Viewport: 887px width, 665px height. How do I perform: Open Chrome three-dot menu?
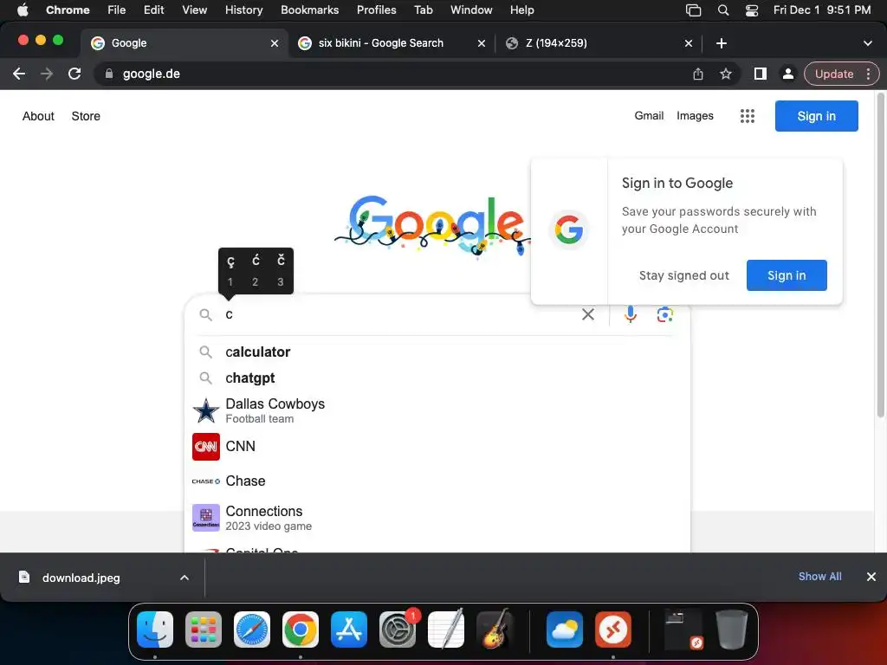click(x=868, y=74)
